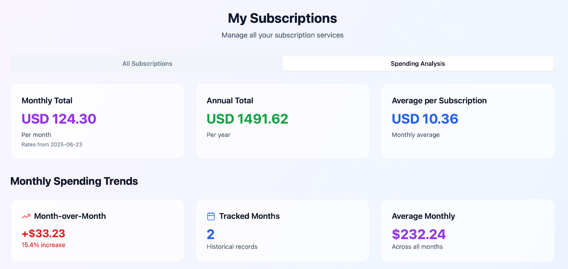Click the blue calendar icon

[x=211, y=216]
